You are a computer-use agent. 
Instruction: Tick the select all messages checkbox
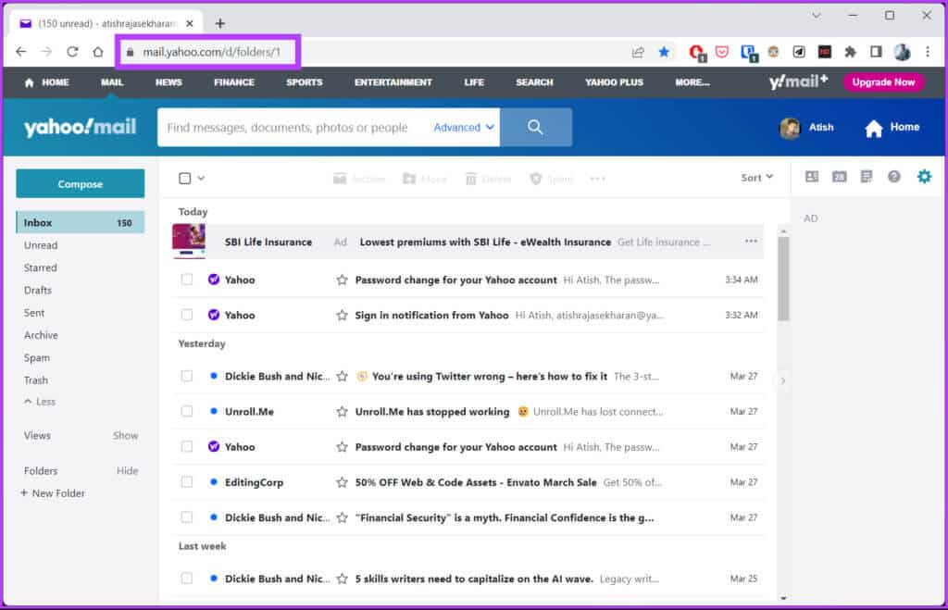185,179
